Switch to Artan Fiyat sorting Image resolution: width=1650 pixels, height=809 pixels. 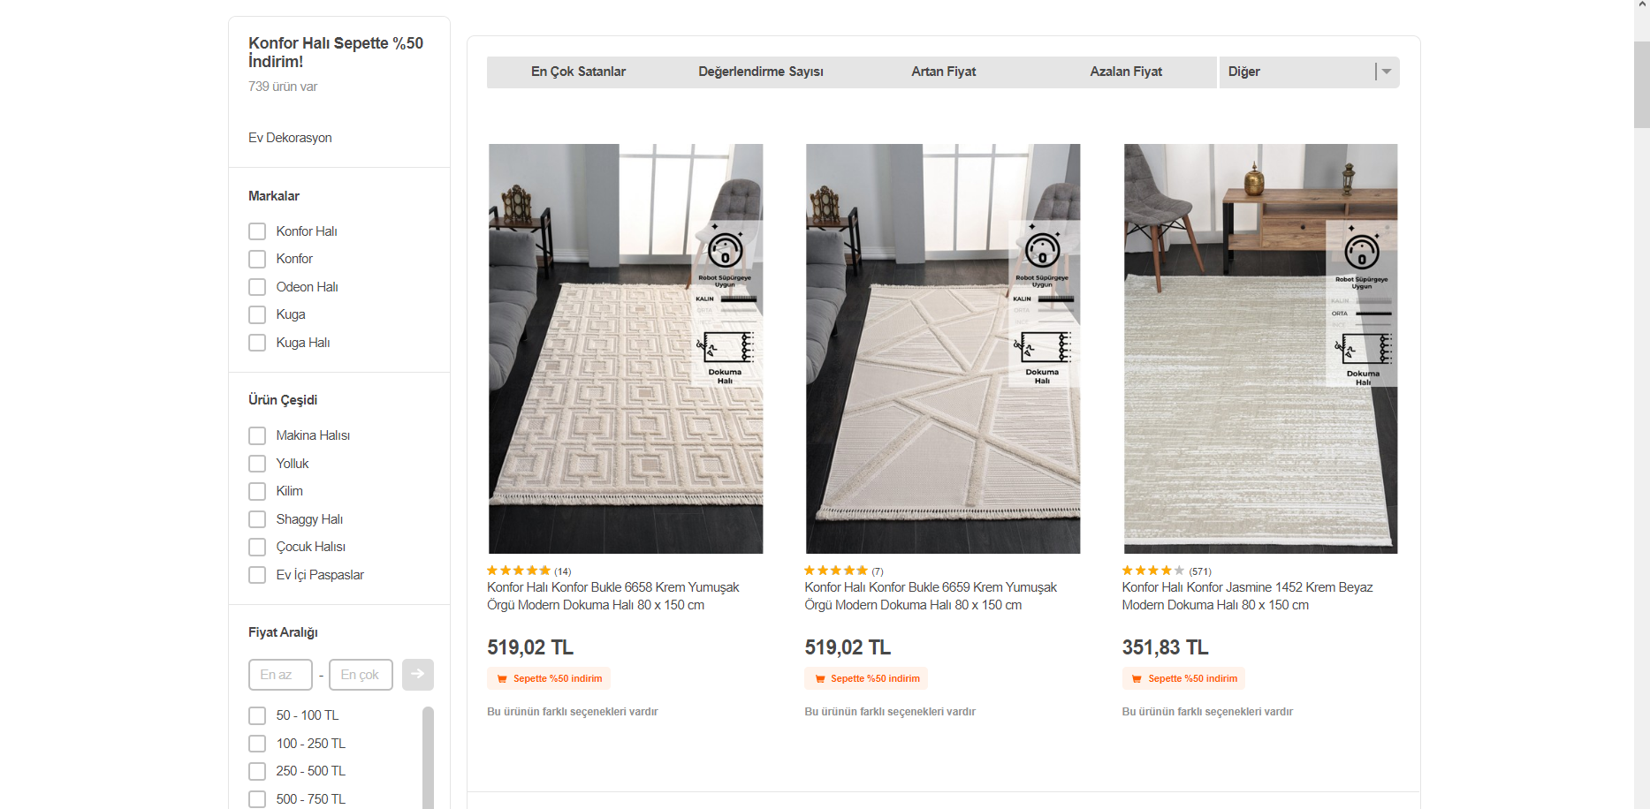pyautogui.click(x=943, y=72)
